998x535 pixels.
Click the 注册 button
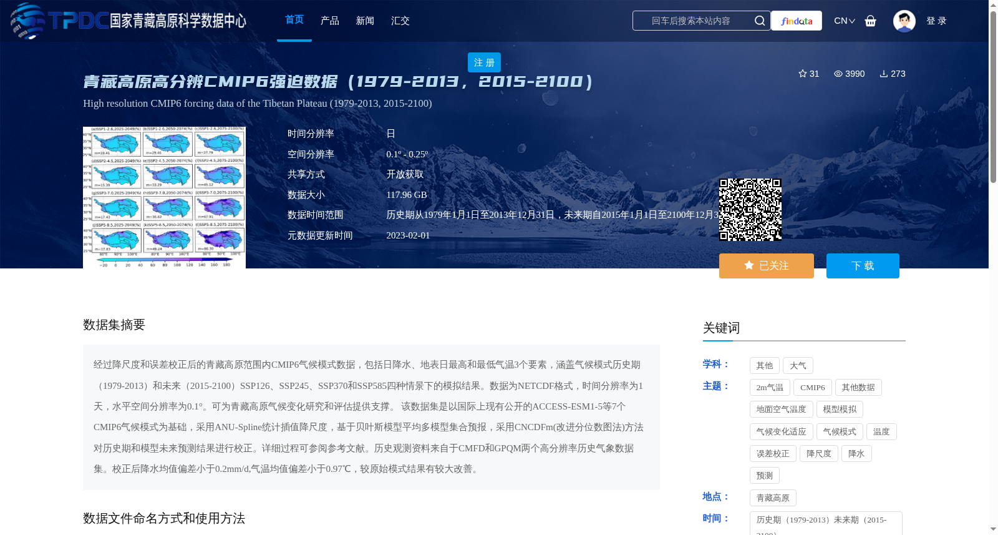click(484, 62)
